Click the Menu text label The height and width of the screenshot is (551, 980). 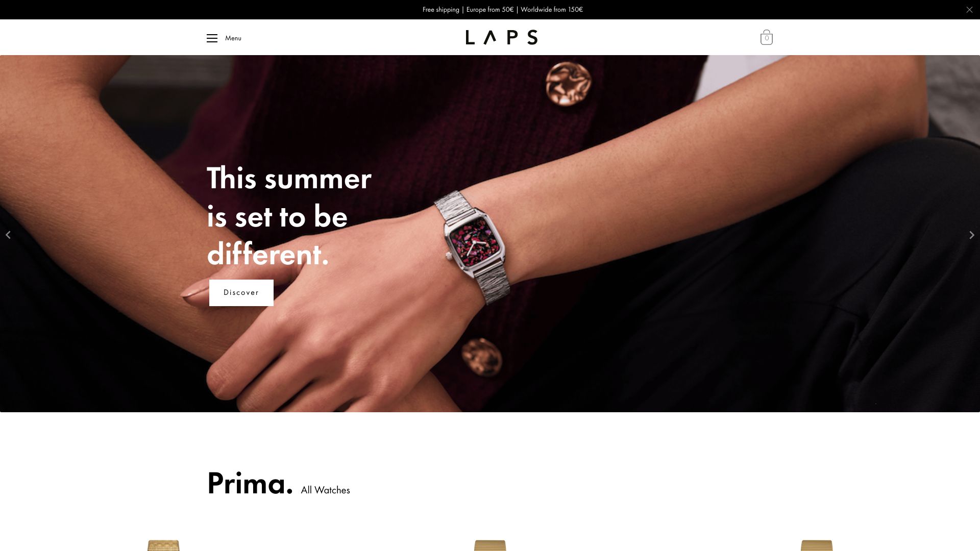tap(233, 38)
